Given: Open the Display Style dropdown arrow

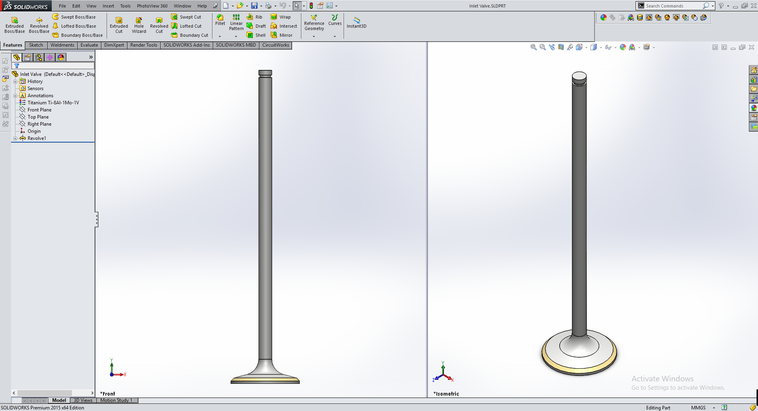Looking at the screenshot, I should (x=601, y=48).
